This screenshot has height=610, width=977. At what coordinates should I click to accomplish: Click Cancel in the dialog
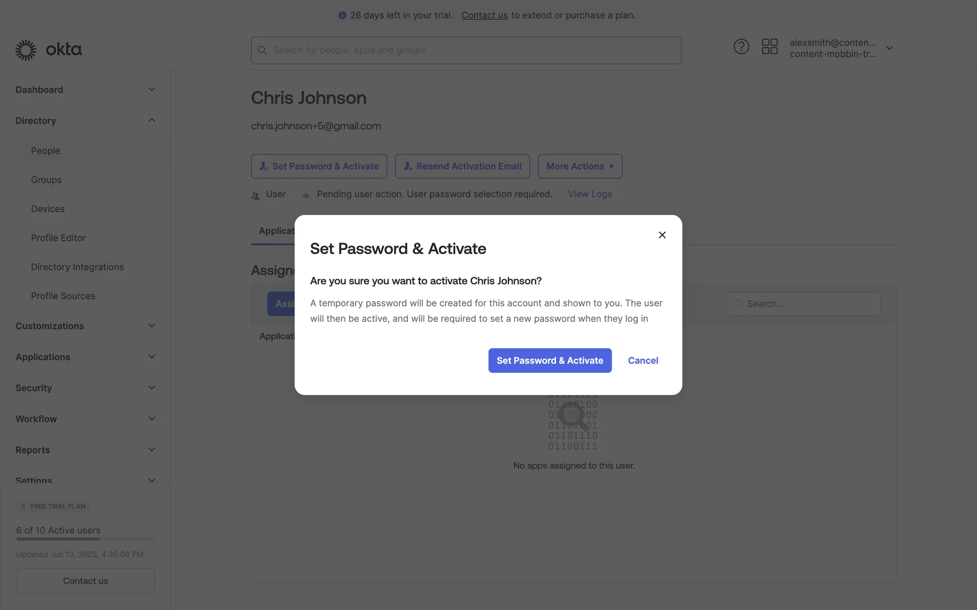coord(643,360)
